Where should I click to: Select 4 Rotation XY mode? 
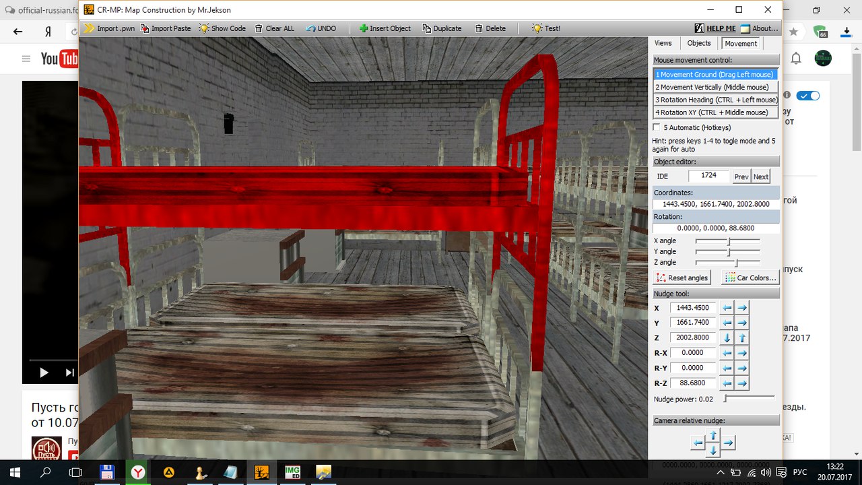pyautogui.click(x=716, y=112)
